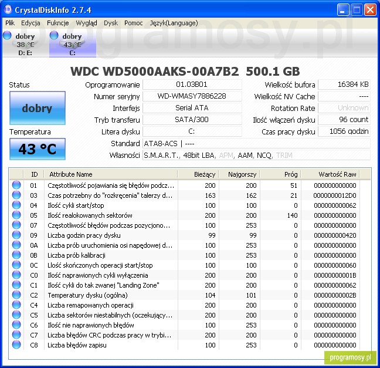This screenshot has height=368, width=380.
Task: Select the D: E: disk tab
Action: click(x=25, y=43)
